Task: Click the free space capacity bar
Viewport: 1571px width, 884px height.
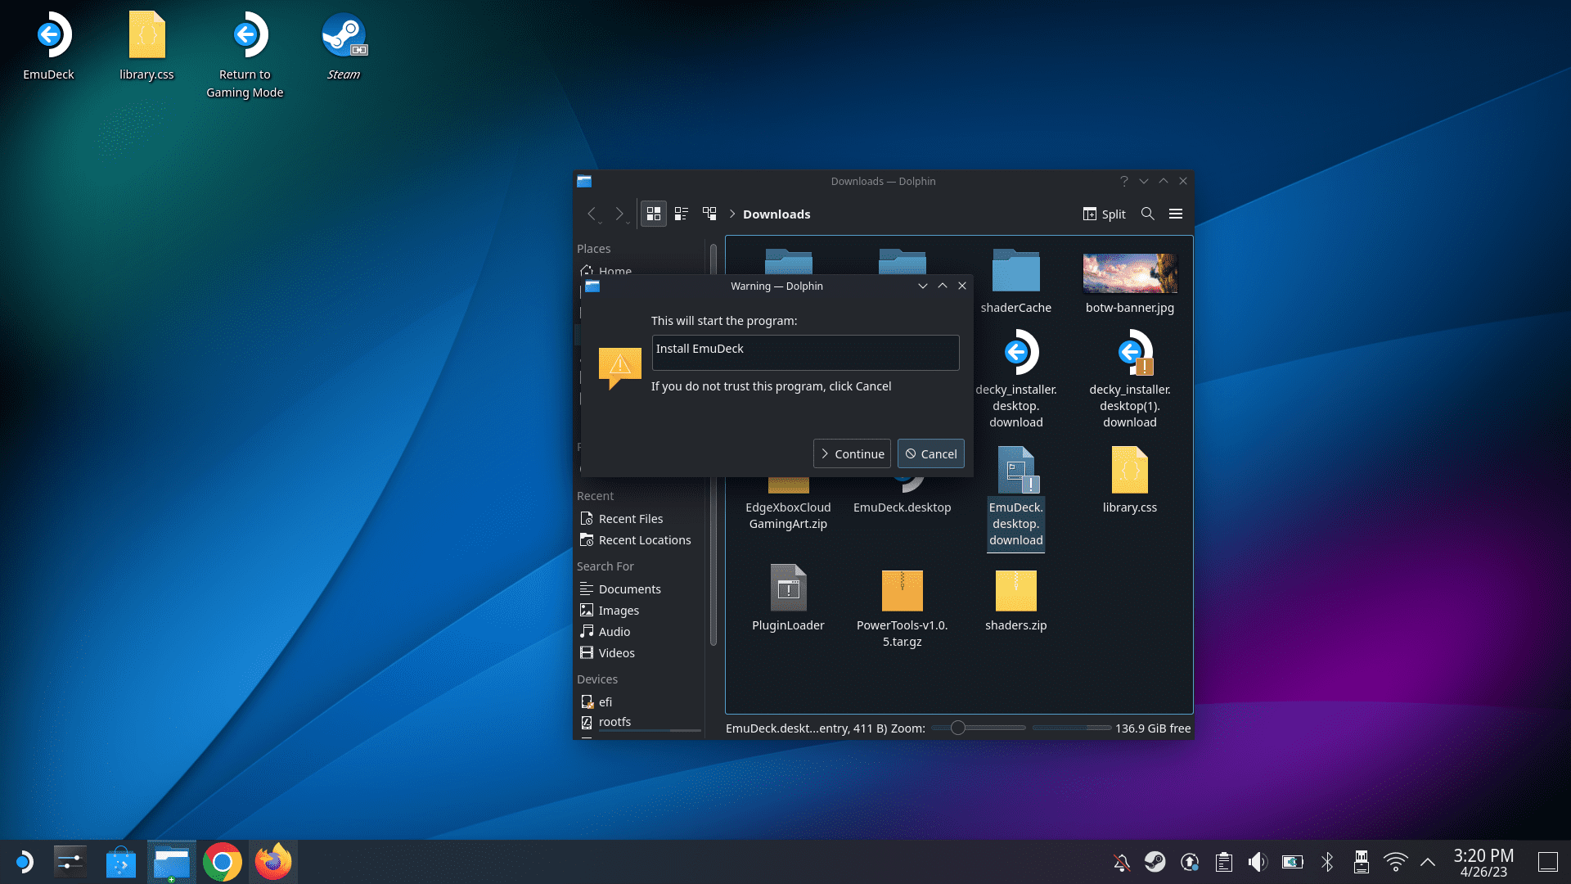Action: [x=1071, y=728]
